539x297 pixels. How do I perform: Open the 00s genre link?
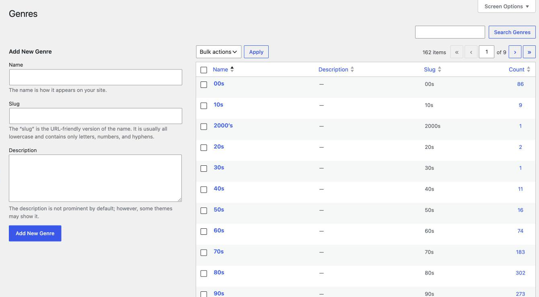click(x=219, y=83)
